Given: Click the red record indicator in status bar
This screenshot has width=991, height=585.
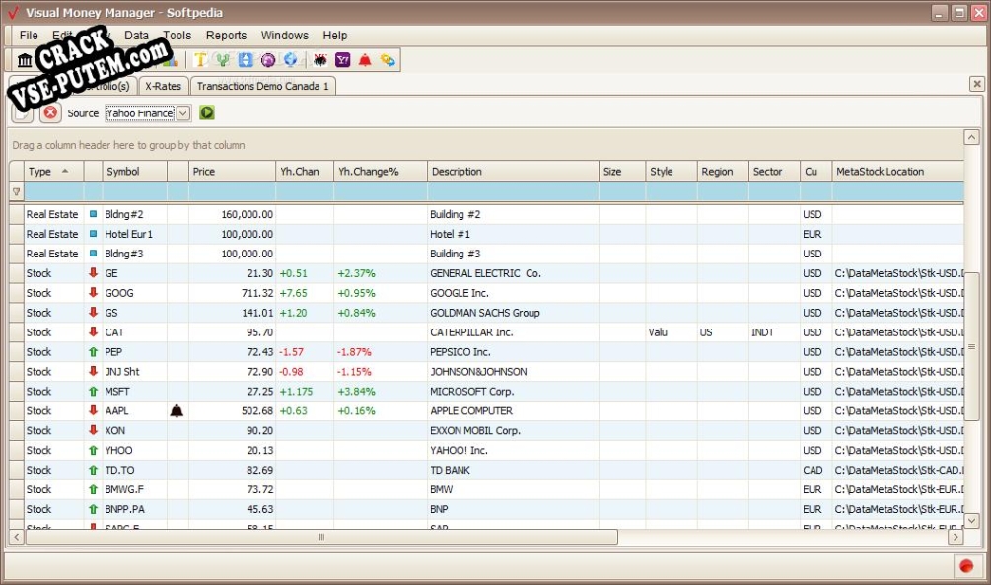Looking at the screenshot, I should [966, 565].
